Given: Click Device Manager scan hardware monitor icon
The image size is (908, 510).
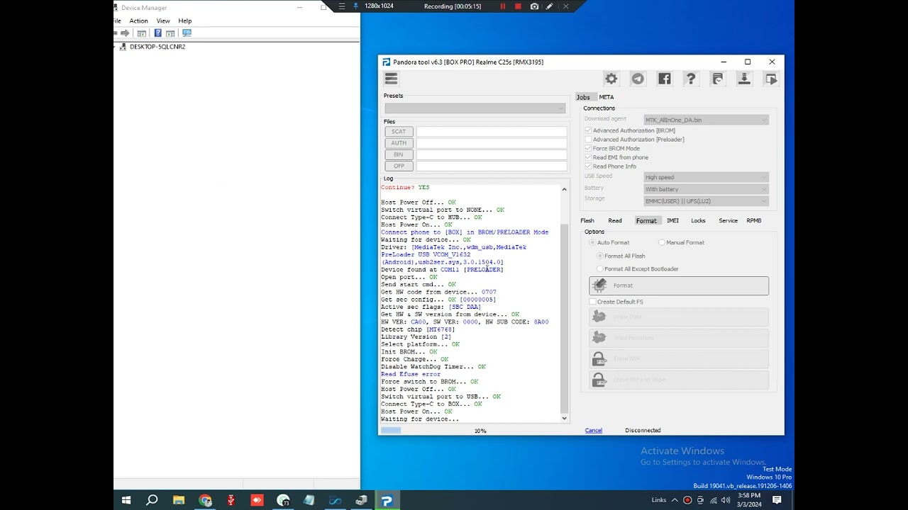Looking at the screenshot, I should click(x=187, y=33).
